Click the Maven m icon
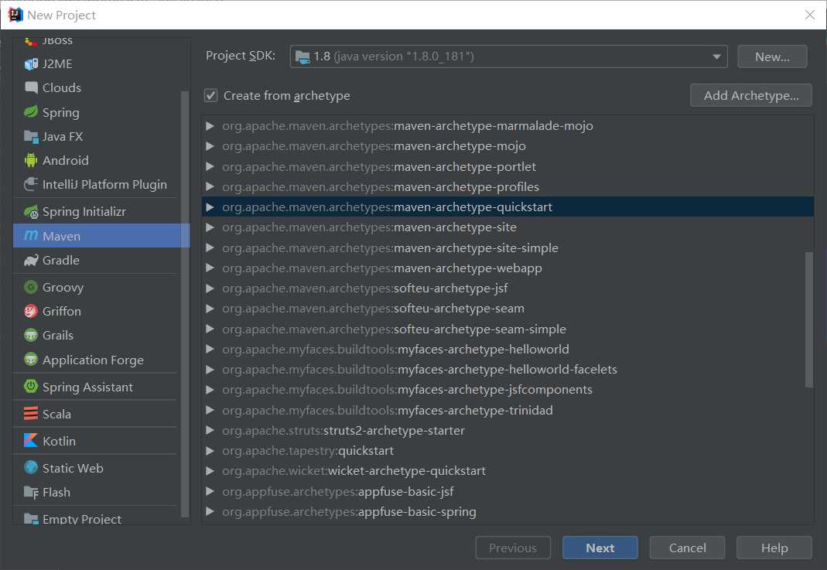The height and width of the screenshot is (570, 827). click(x=31, y=236)
